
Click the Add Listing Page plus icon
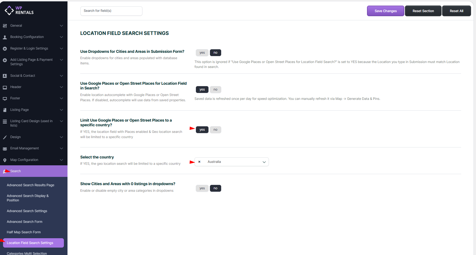5,60
